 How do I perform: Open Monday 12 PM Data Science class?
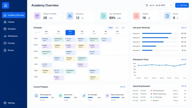pyautogui.click(x=47, y=53)
